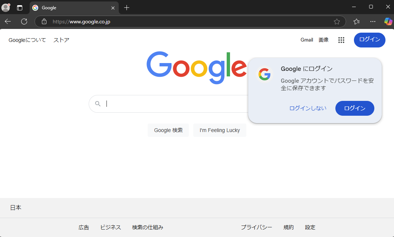Screen dimensions: 394x237
Task: Maximize the browser window
Action: click(371, 7)
